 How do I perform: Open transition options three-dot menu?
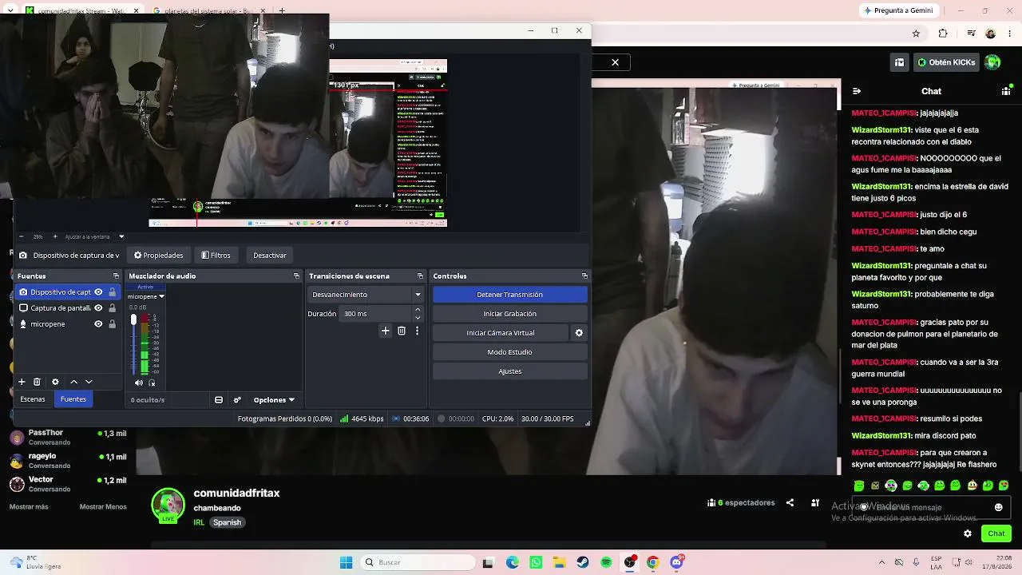click(x=417, y=331)
